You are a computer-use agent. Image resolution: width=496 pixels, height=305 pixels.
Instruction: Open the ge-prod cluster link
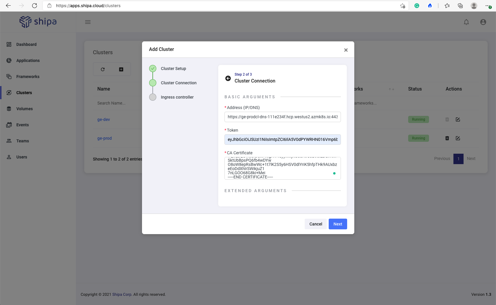pos(104,138)
